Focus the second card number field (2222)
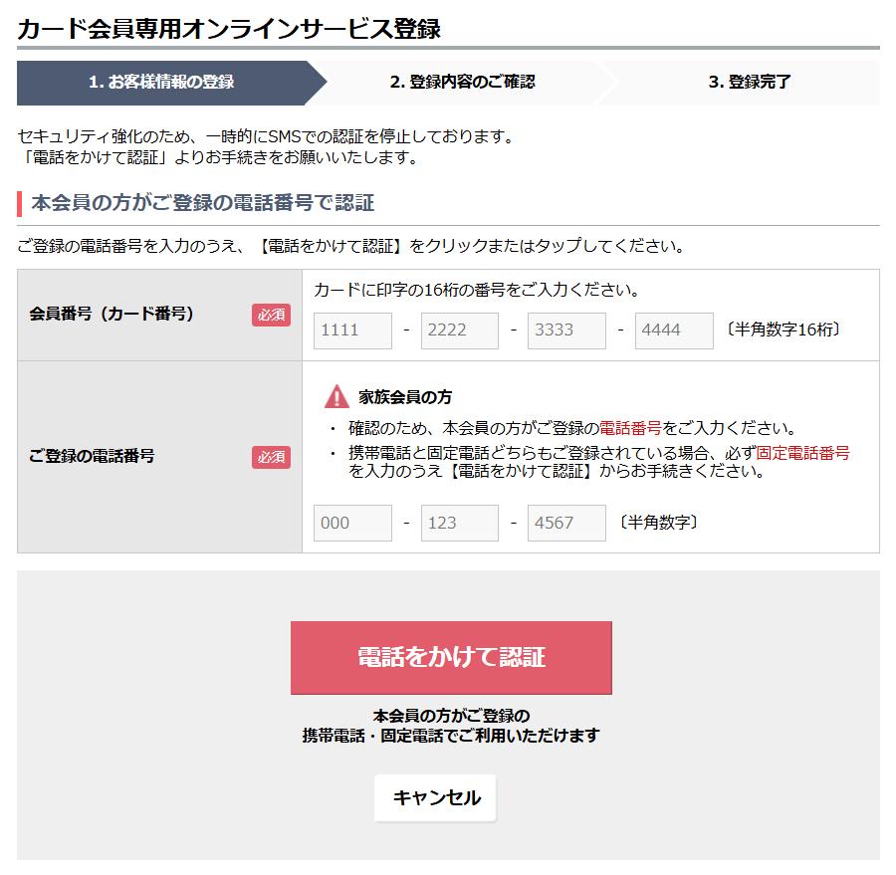Image resolution: width=896 pixels, height=875 pixels. point(460,330)
